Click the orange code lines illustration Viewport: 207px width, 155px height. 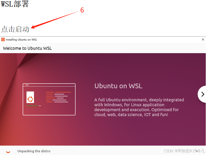coord(59,97)
